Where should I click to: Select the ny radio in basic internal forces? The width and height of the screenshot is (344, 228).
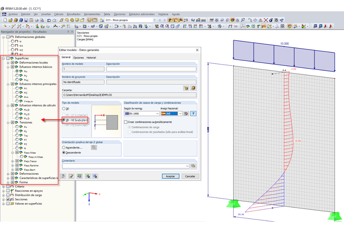coord(17,75)
